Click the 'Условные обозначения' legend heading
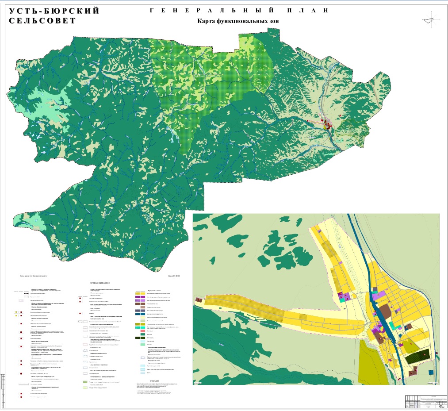Image resolution: width=448 pixels, height=411 pixels. (x=100, y=283)
